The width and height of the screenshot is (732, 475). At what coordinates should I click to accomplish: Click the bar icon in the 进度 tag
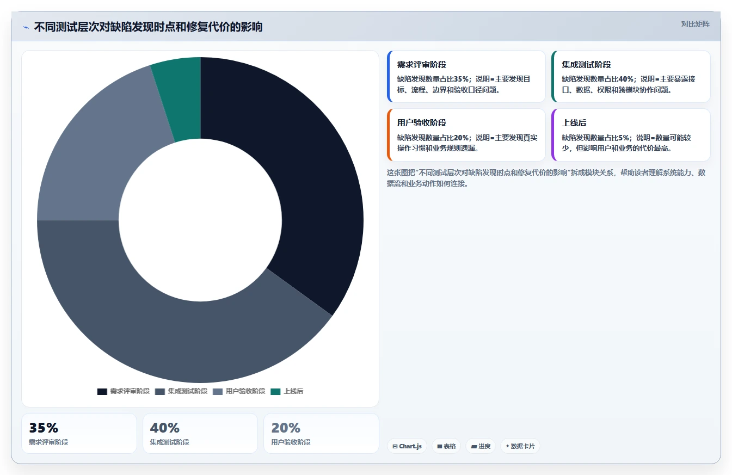[473, 446]
